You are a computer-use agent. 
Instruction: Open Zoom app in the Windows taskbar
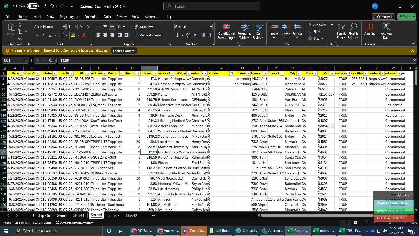click(194, 231)
